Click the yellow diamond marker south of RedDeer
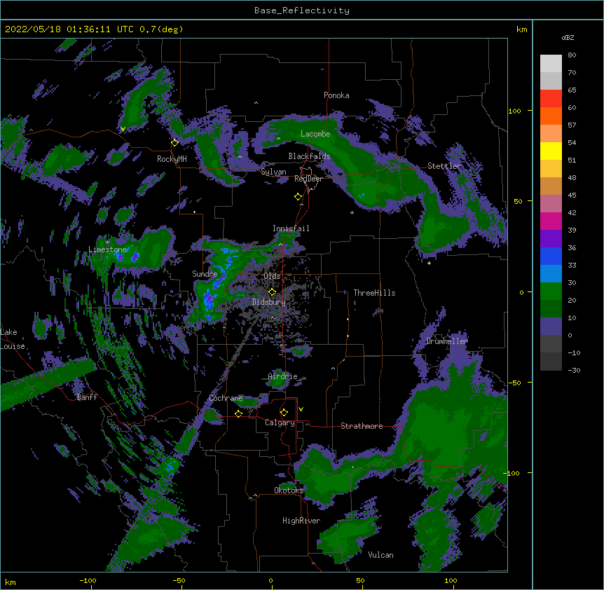This screenshot has height=590, width=604. click(298, 197)
